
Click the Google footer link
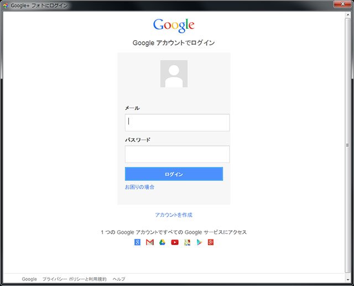29,279
